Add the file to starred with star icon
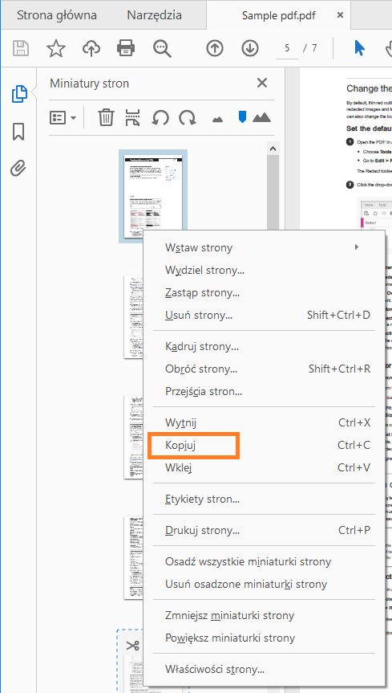 56,48
